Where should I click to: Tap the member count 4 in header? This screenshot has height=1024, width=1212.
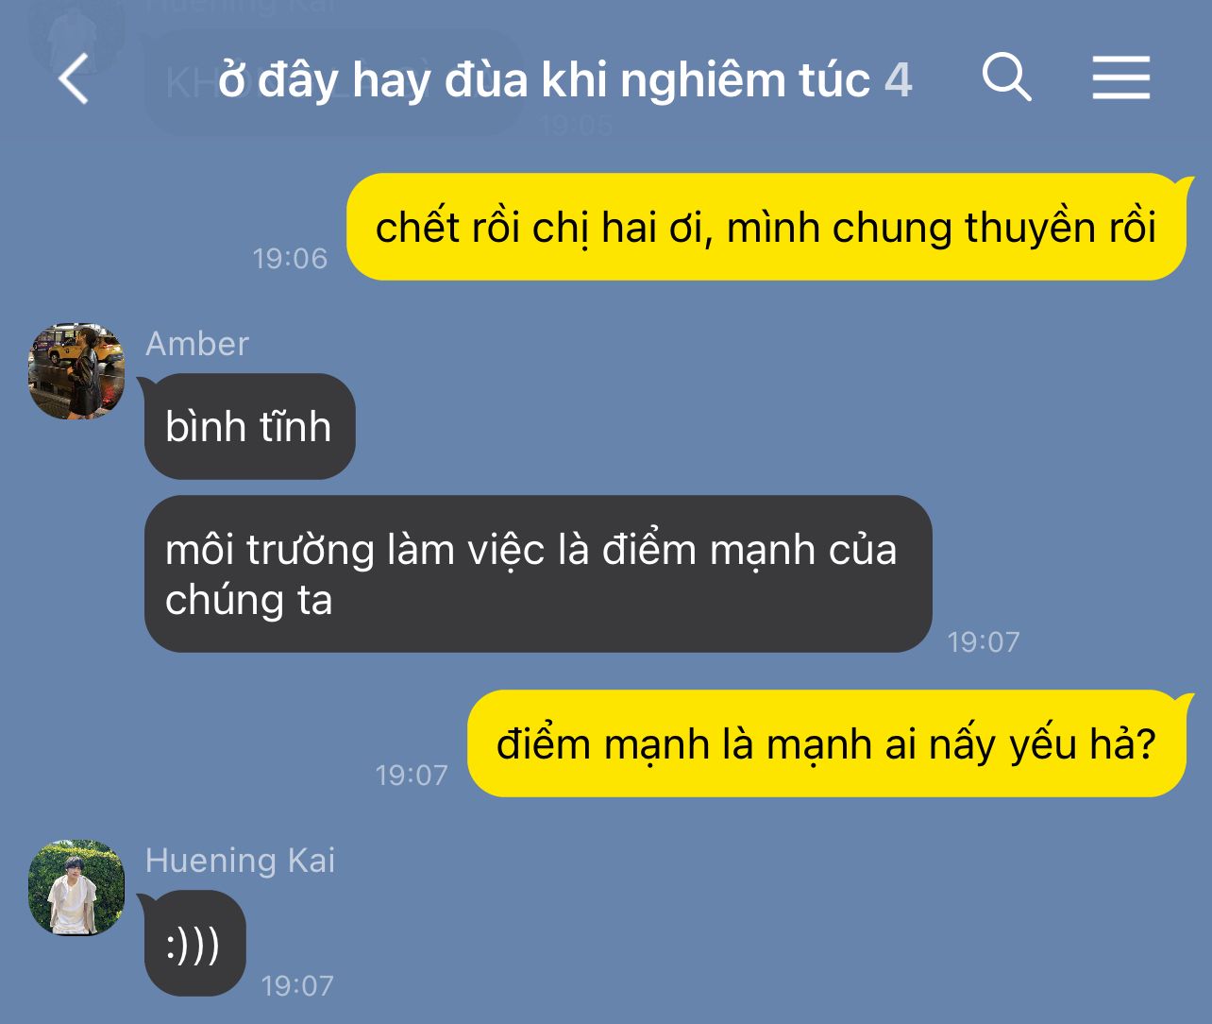[x=899, y=79]
